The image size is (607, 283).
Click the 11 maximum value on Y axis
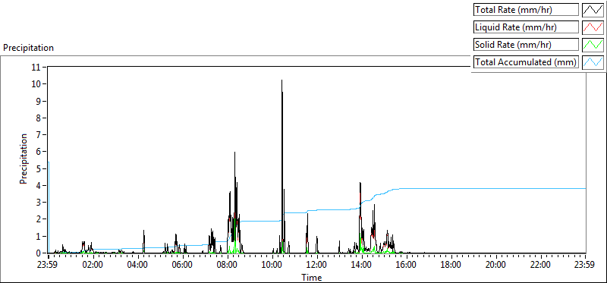pyautogui.click(x=37, y=68)
